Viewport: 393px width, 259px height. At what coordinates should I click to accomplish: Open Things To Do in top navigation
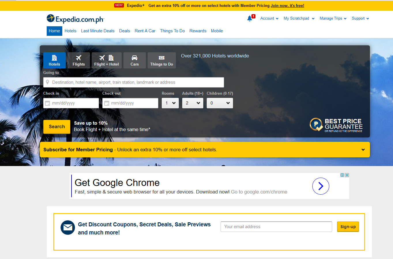tap(172, 31)
